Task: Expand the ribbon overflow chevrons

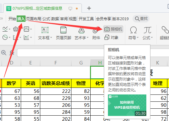Action: click(2, 19)
